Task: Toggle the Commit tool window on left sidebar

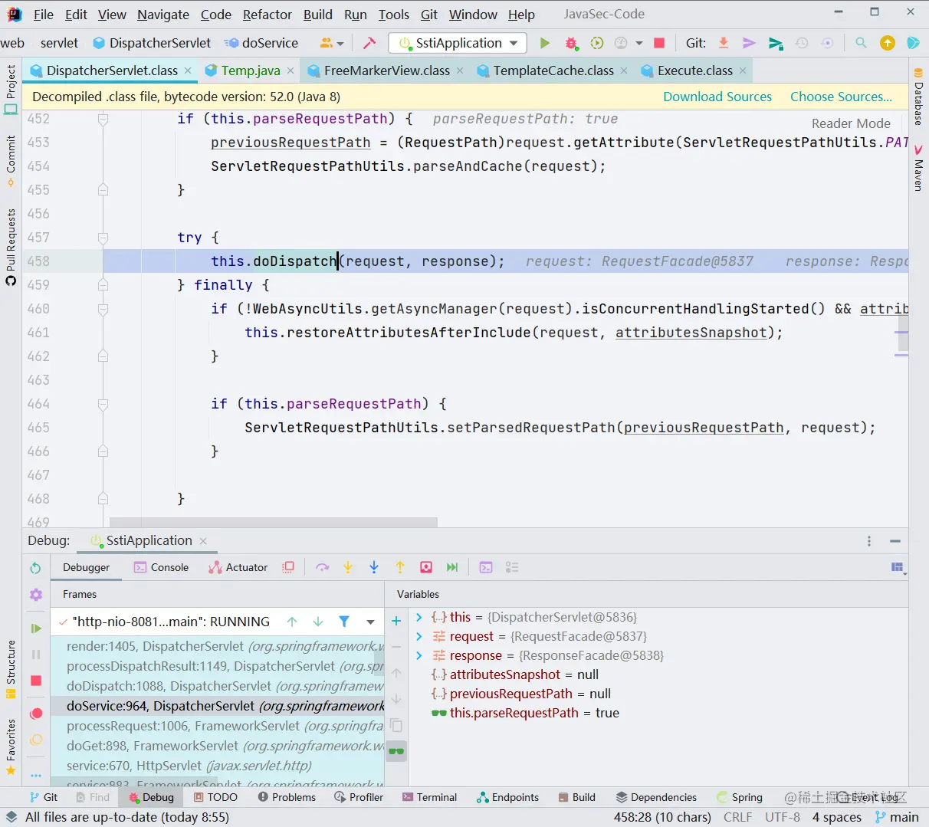Action: [x=11, y=161]
